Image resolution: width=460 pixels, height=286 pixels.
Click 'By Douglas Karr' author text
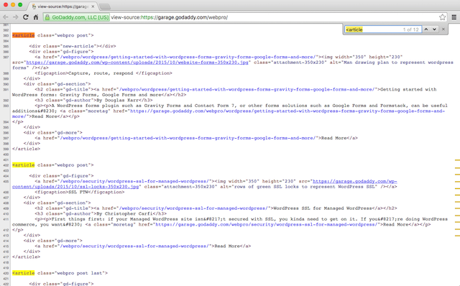click(x=116, y=100)
